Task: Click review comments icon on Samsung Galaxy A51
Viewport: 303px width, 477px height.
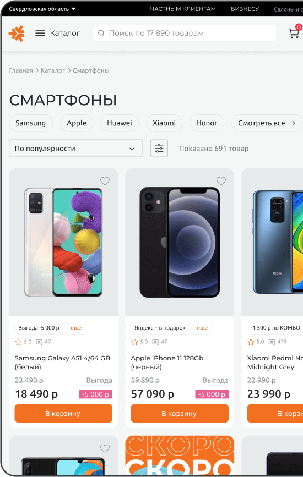Action: coord(39,342)
